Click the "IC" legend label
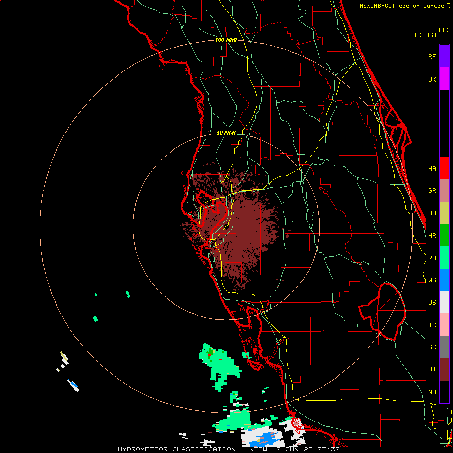The height and width of the screenshot is (453, 453). 432,325
